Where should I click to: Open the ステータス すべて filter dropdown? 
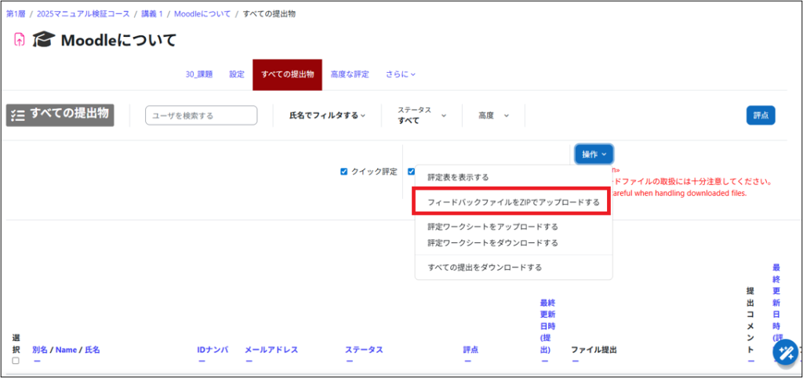(422, 116)
